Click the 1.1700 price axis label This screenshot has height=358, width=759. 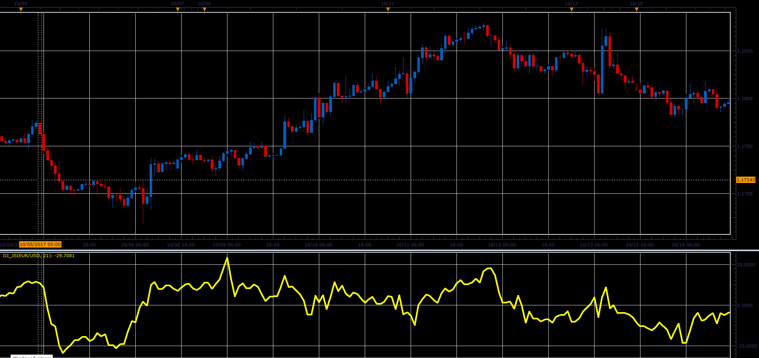pyautogui.click(x=745, y=194)
